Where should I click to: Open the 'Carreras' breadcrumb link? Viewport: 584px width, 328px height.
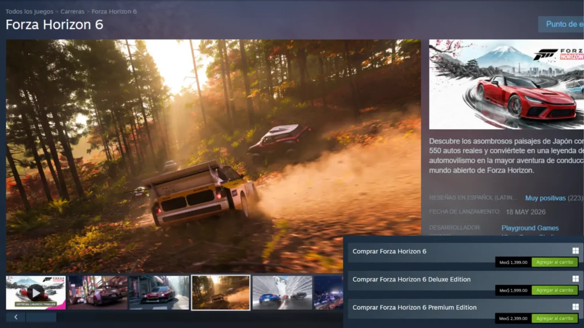72,11
